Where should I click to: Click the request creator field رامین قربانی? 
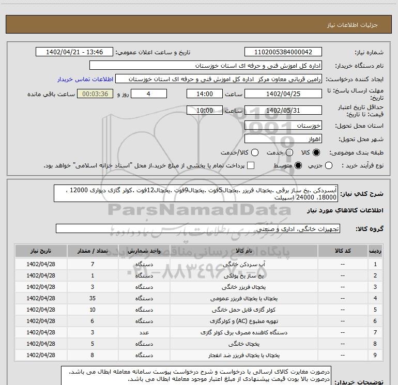219,79
